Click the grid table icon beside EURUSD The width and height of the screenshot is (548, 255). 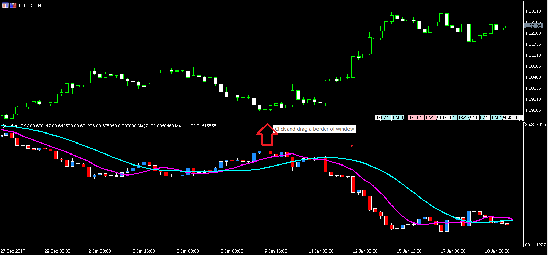pos(5,6)
